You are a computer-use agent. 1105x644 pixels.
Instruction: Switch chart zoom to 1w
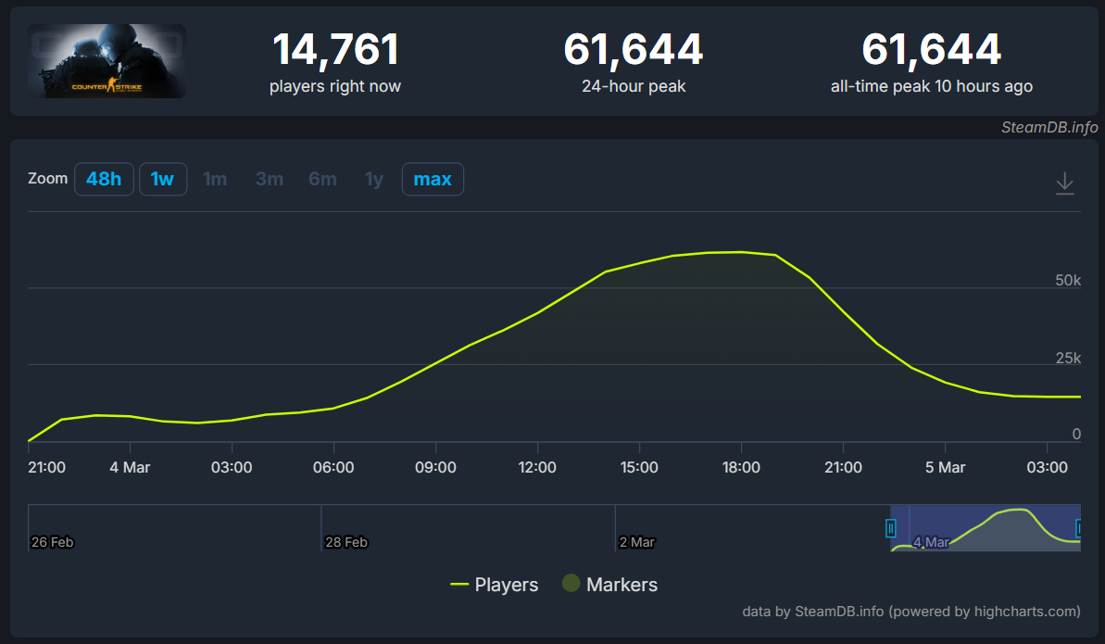(163, 179)
